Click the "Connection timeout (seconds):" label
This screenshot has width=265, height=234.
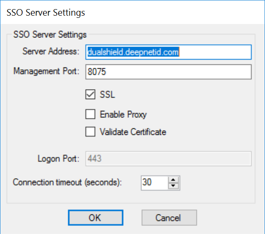click(67, 182)
